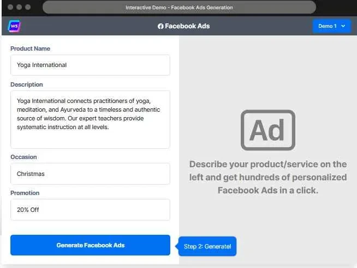Click the third gray window dot

coord(28,7)
